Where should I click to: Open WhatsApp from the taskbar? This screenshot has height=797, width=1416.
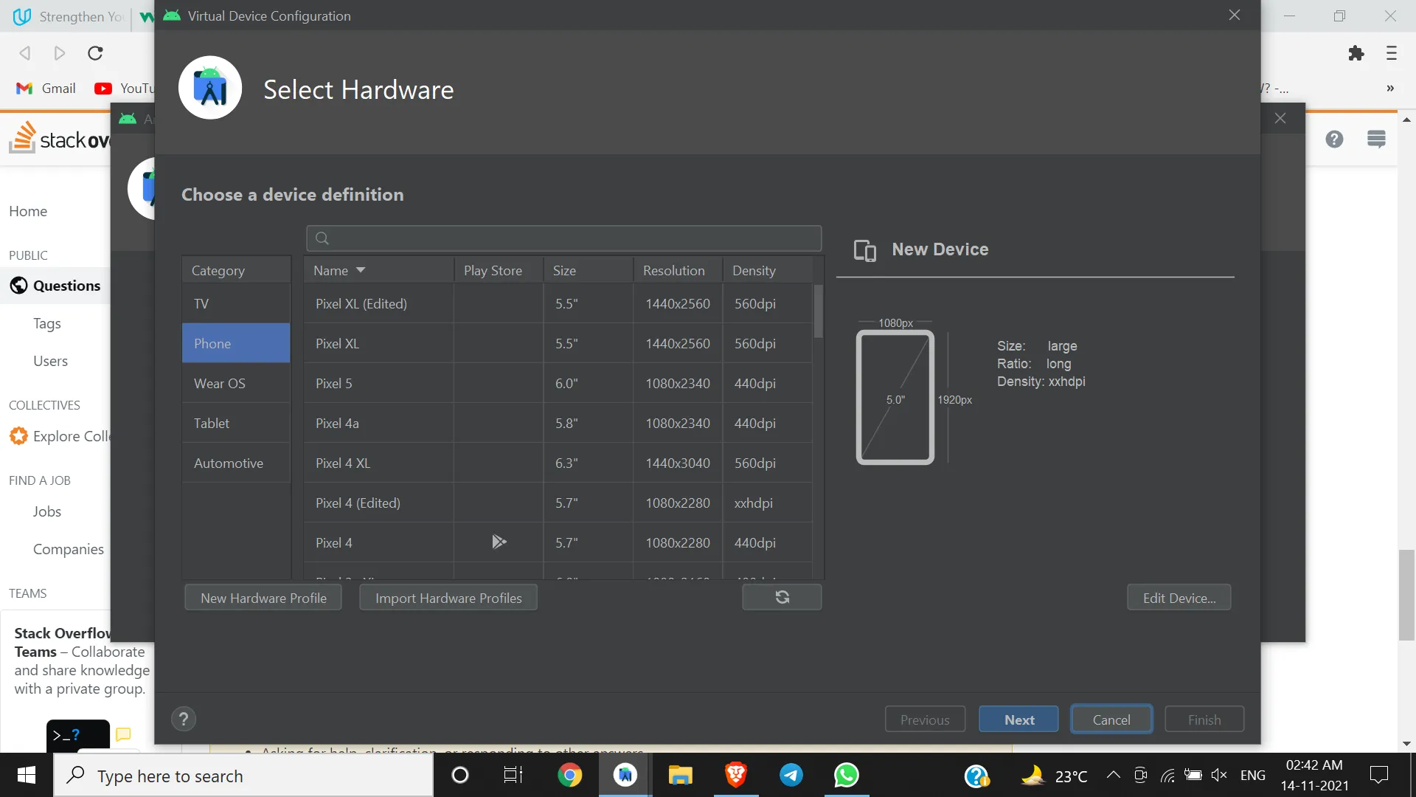(x=846, y=775)
